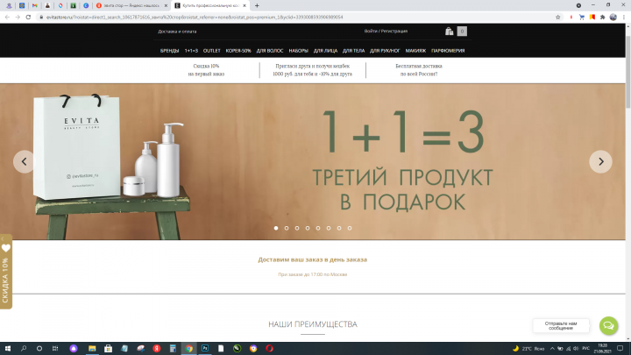Open the green chat message bubble
The width and height of the screenshot is (631, 355).
pyautogui.click(x=608, y=325)
